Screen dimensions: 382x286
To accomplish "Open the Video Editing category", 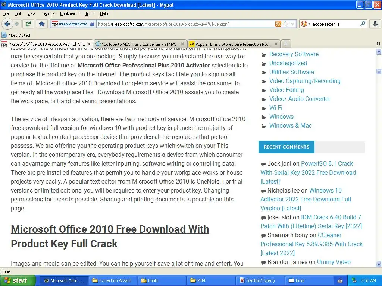I will click(x=286, y=90).
